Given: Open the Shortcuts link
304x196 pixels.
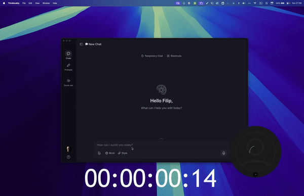Looking at the screenshot, I should tap(174, 56).
